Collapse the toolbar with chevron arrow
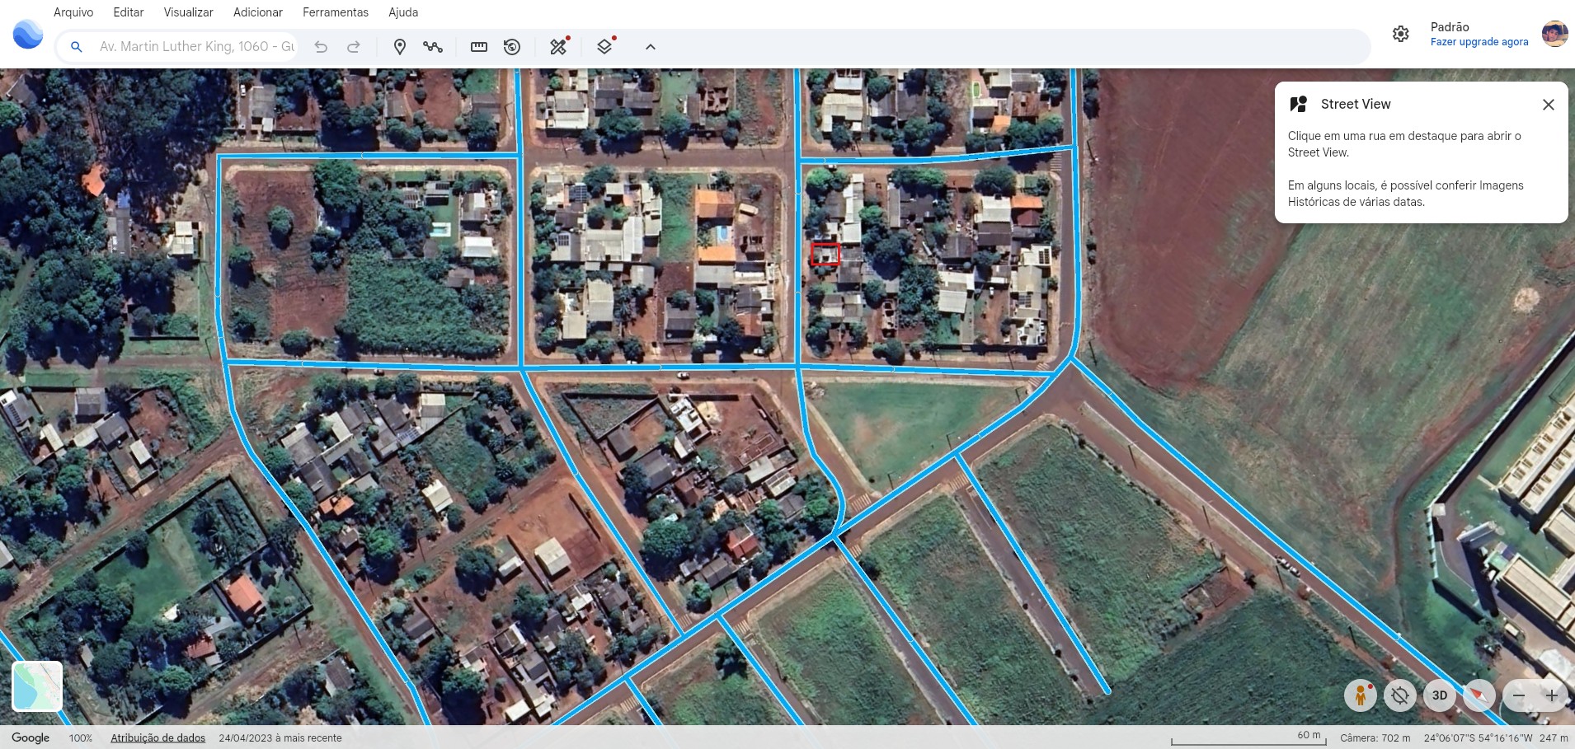Viewport: 1575px width, 749px height. click(651, 47)
